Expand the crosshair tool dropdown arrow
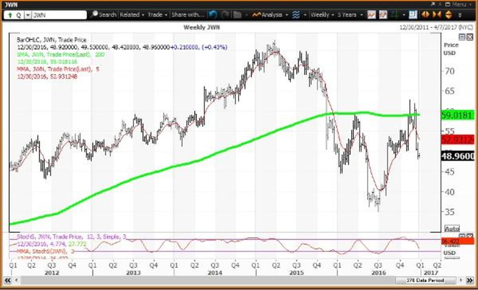This screenshot has width=478, height=290. (x=404, y=15)
